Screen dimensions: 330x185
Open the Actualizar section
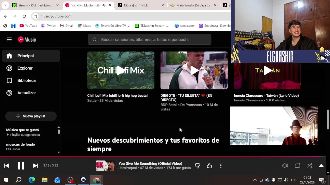tap(31, 93)
